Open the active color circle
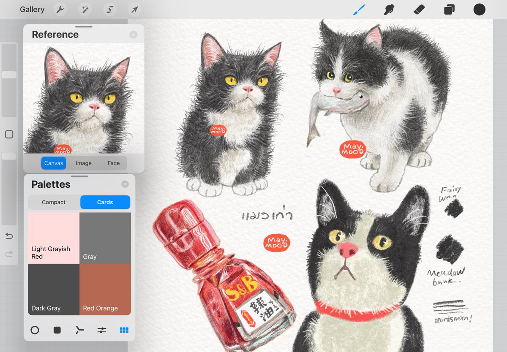This screenshot has height=352, width=507. click(x=480, y=9)
